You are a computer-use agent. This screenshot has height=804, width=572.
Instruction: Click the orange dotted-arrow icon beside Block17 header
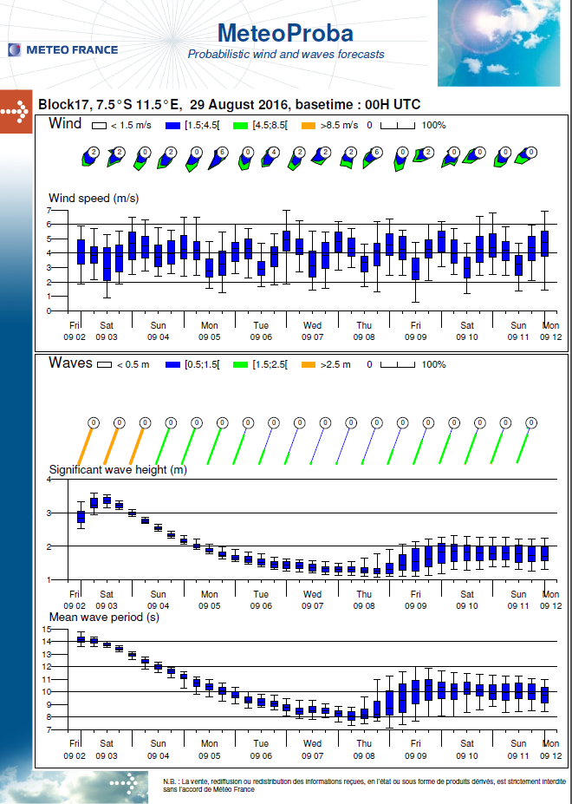(x=16, y=111)
